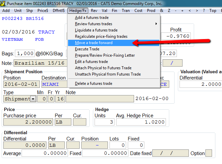The height and width of the screenshot is (164, 222).
Task: Open the Dffntl$ menu
Action: (59, 11)
